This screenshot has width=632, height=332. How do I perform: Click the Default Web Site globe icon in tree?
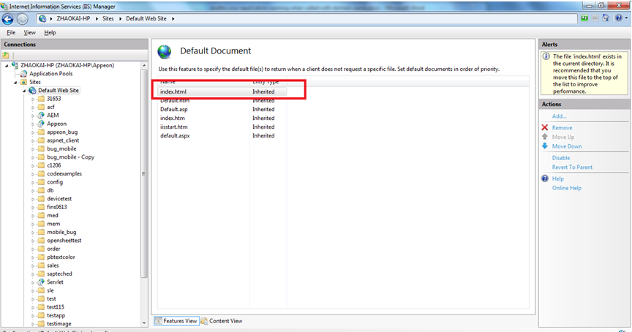click(x=32, y=90)
